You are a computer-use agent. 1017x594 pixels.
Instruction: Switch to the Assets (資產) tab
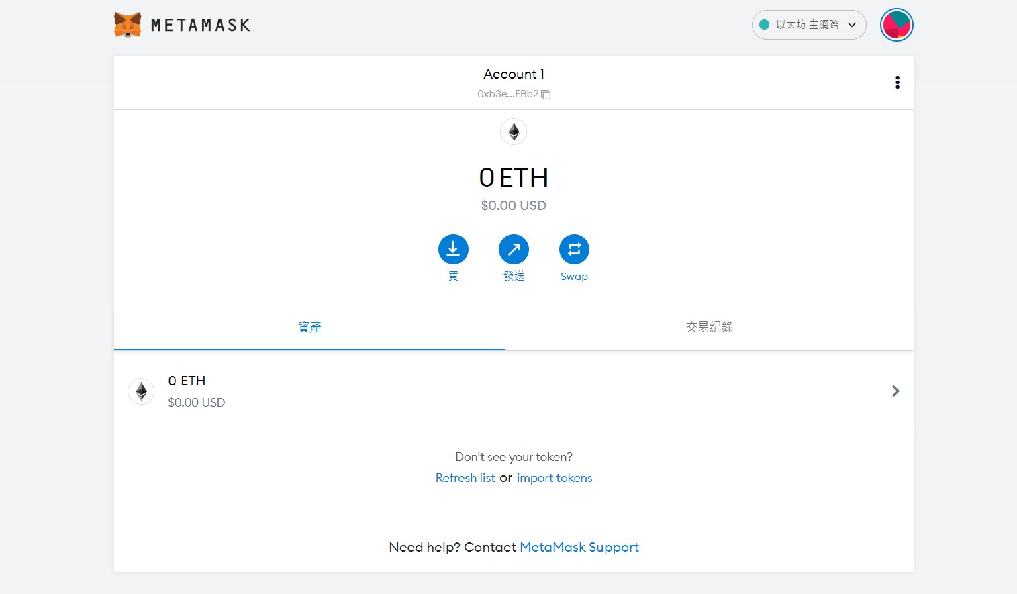pos(309,328)
